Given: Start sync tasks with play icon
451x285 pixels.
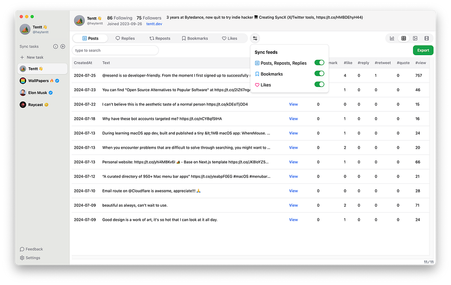Looking at the screenshot, I should click(x=63, y=47).
